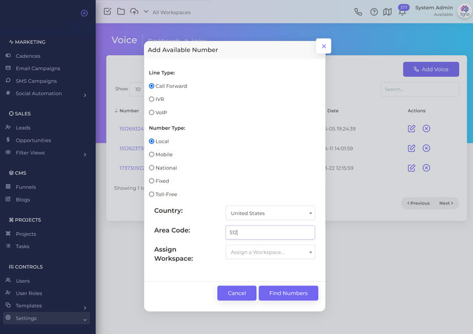Open the notifications bell with badge
The width and height of the screenshot is (473, 334).
pos(402,12)
